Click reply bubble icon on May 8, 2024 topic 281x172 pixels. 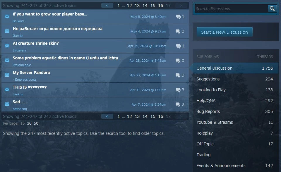coord(178,17)
